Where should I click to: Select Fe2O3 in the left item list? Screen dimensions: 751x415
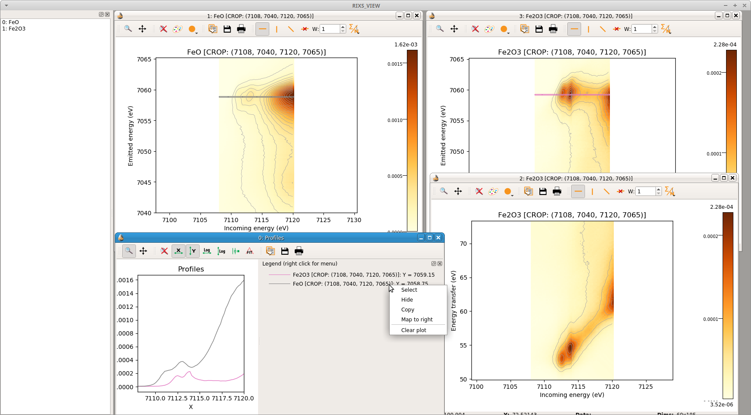coord(14,29)
